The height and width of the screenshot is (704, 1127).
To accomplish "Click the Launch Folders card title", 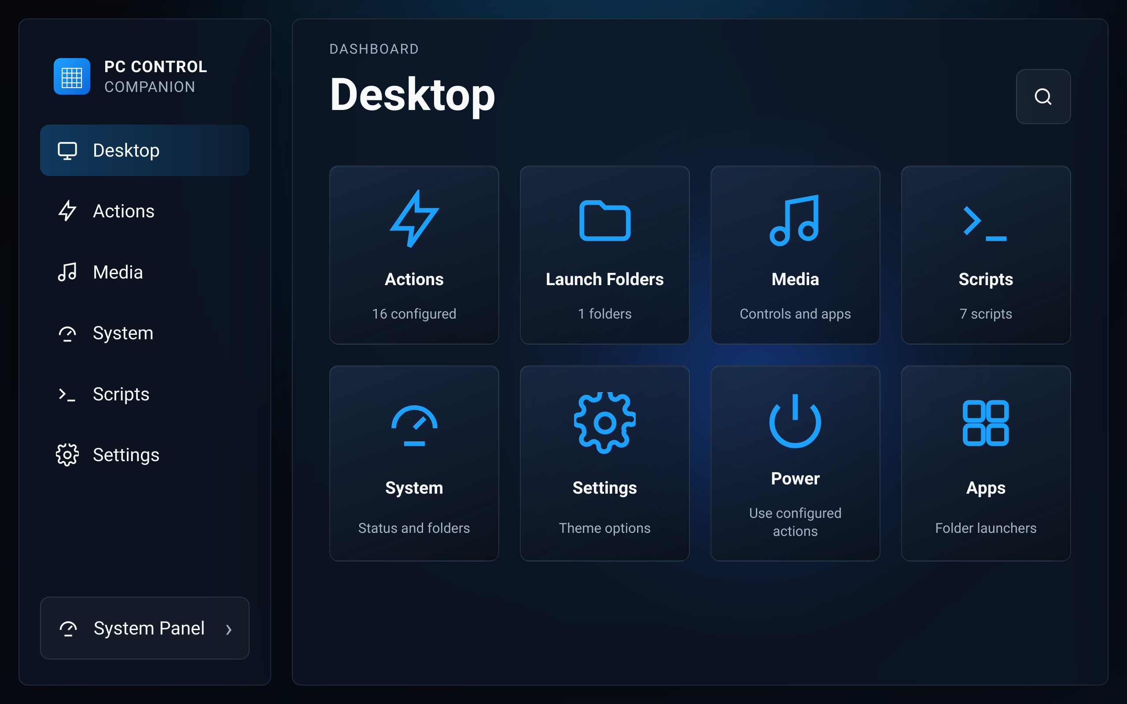I will tap(604, 279).
